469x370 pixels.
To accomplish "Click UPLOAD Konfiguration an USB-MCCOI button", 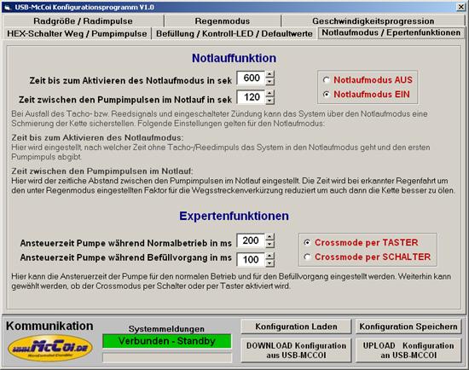I will tap(408, 350).
